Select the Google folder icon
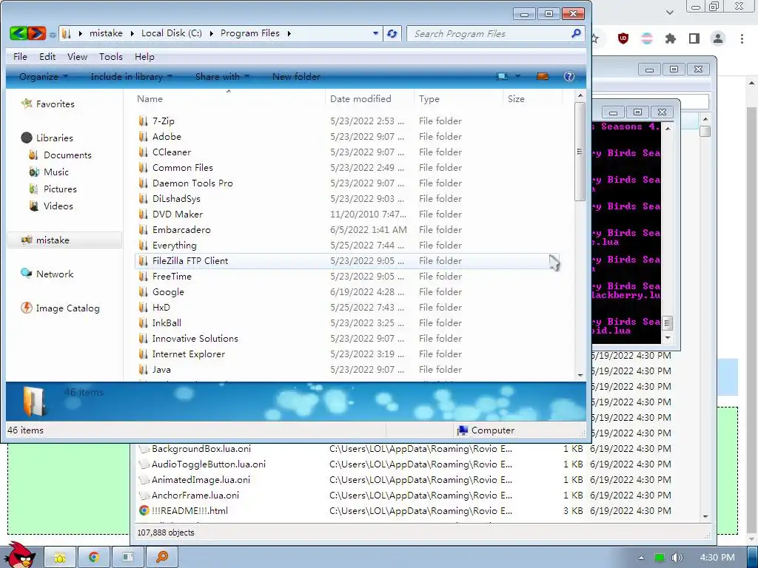Image resolution: width=758 pixels, height=568 pixels. tap(143, 291)
